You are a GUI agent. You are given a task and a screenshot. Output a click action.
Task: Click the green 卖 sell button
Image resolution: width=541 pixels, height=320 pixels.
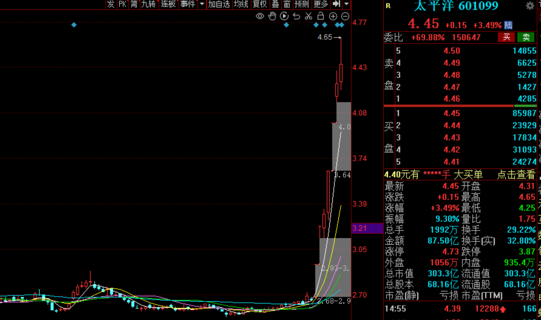pyautogui.click(x=526, y=38)
